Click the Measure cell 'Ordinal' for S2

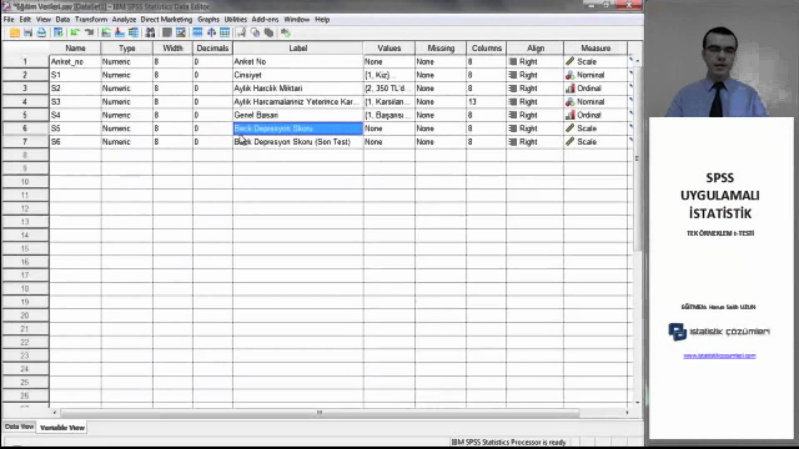596,88
